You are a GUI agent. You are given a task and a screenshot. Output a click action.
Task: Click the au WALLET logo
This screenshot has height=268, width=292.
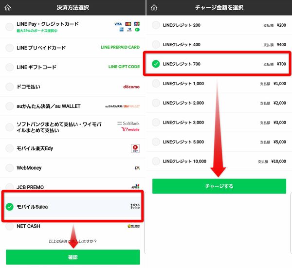click(x=131, y=106)
